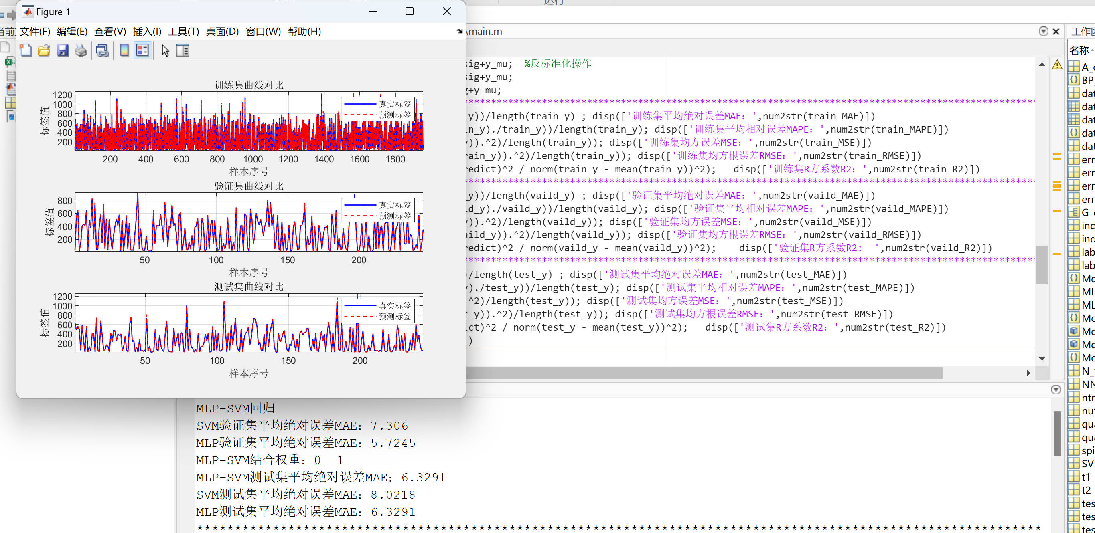
Task: Open a file via folder icon
Action: (x=44, y=50)
